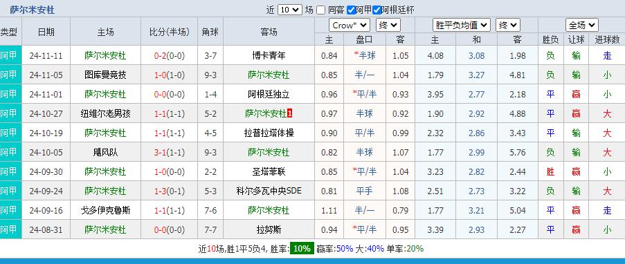This screenshot has height=264, width=625.
Task: Click odds 1.11 in 戈多伊克鲁斯 row
Action: pyautogui.click(x=329, y=210)
